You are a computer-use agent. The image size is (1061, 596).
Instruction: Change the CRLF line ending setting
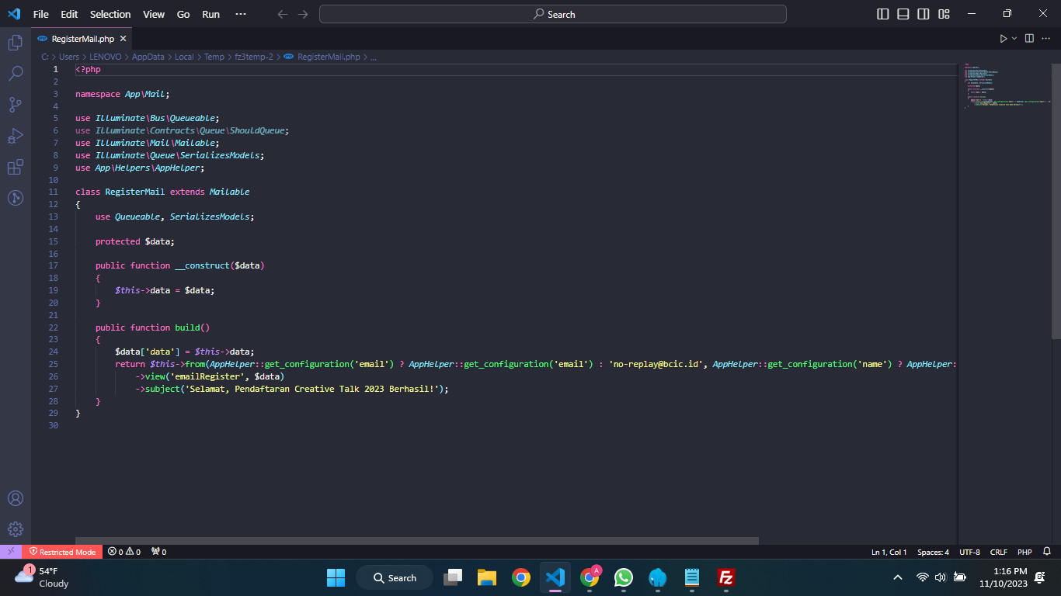point(998,552)
